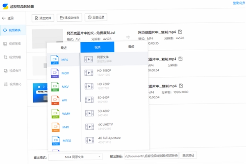The image size is (246, 164).
Task: Click the format list scrollbar
Action: [80, 77]
